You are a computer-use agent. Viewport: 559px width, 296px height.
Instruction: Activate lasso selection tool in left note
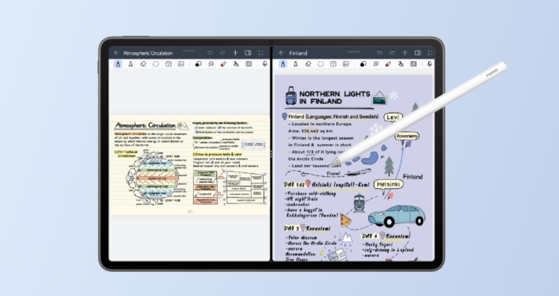click(x=156, y=64)
